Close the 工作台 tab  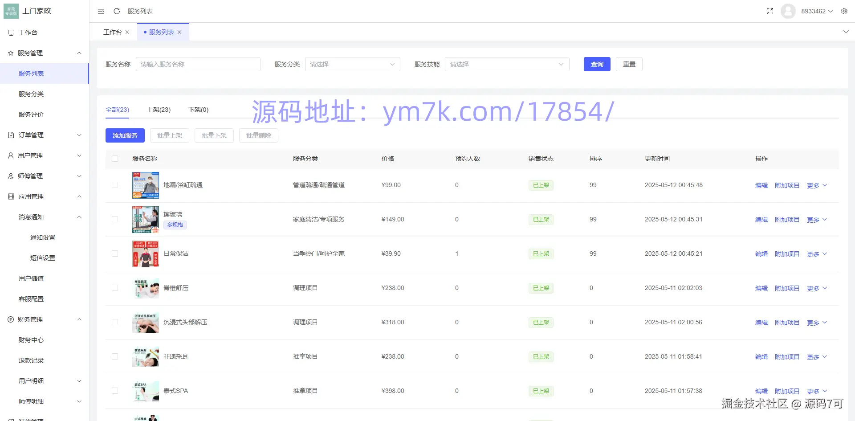(127, 32)
